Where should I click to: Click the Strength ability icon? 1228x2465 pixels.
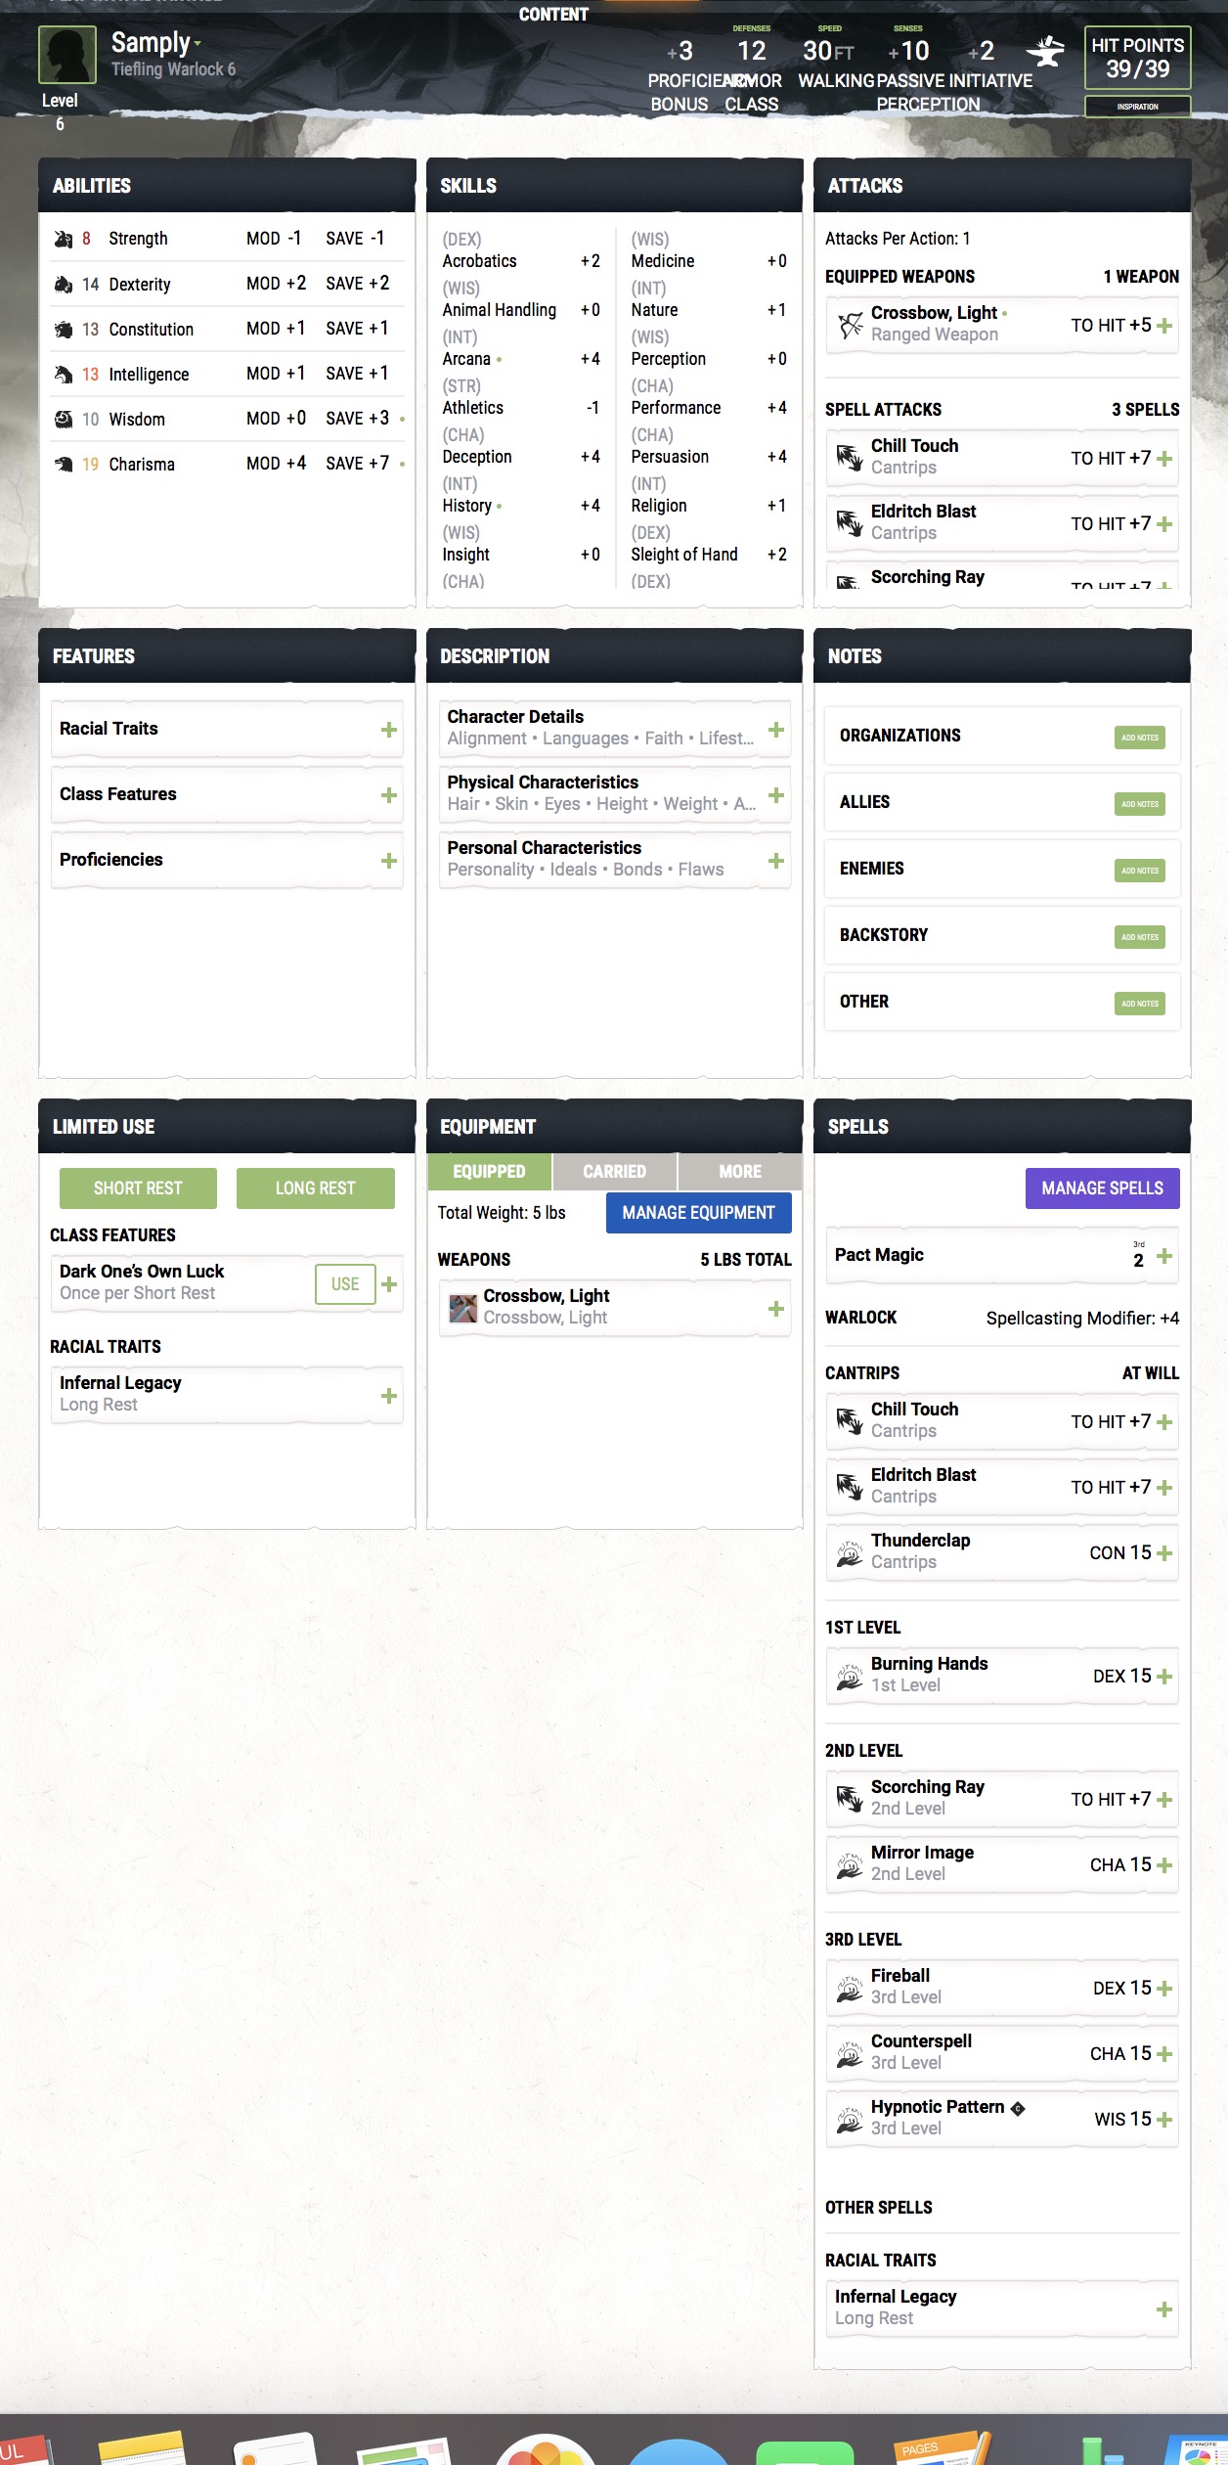coord(64,239)
